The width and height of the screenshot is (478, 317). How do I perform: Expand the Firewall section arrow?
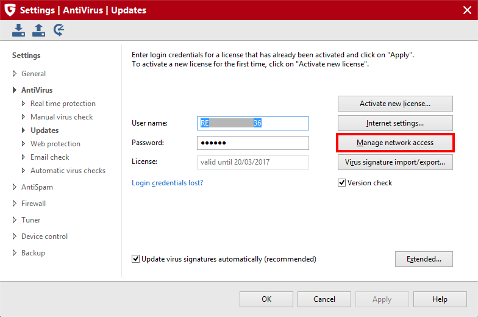[15, 204]
